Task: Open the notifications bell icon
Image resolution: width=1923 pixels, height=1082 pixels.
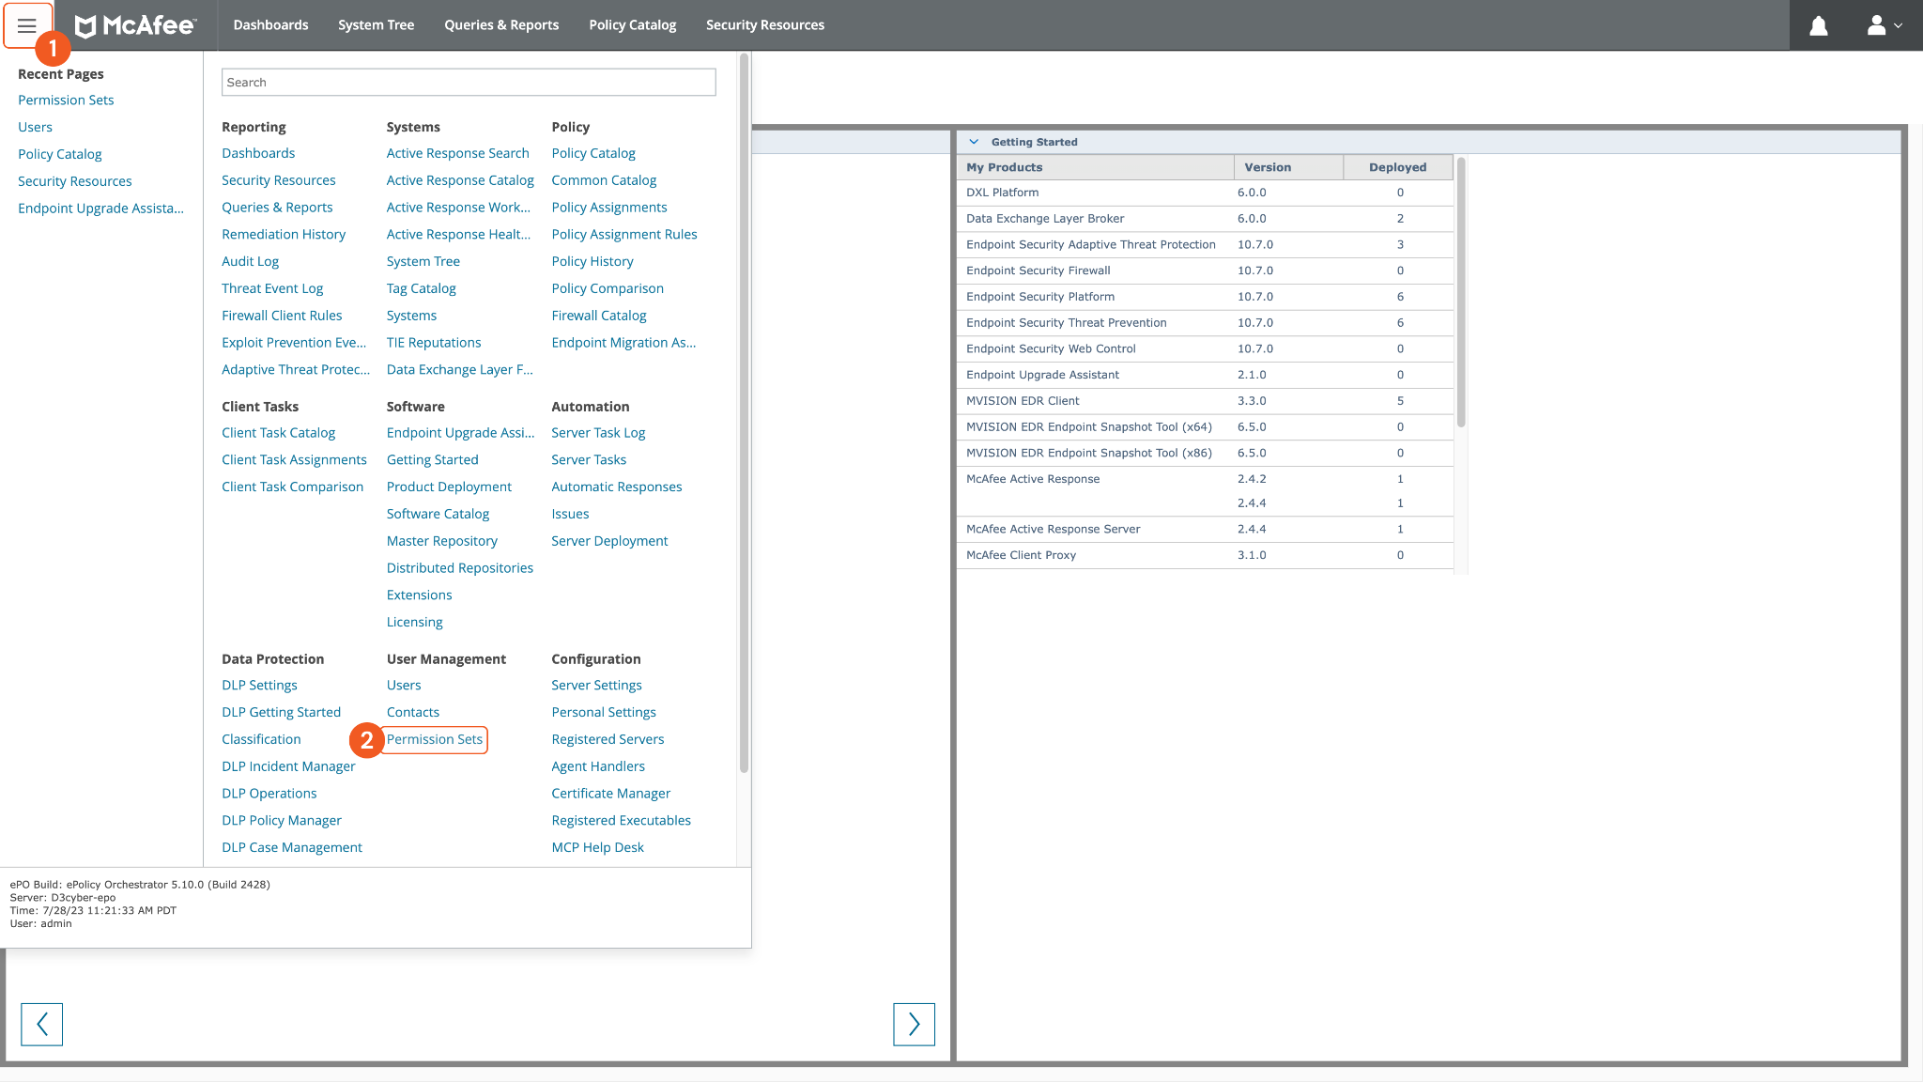Action: [x=1818, y=25]
